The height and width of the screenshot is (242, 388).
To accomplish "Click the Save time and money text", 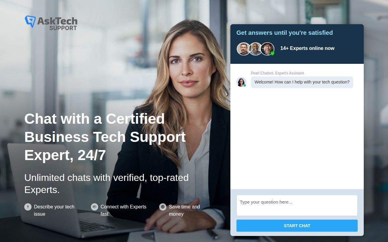I will click(x=184, y=210).
